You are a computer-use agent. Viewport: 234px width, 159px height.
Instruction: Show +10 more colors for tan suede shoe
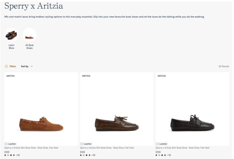[18, 155]
